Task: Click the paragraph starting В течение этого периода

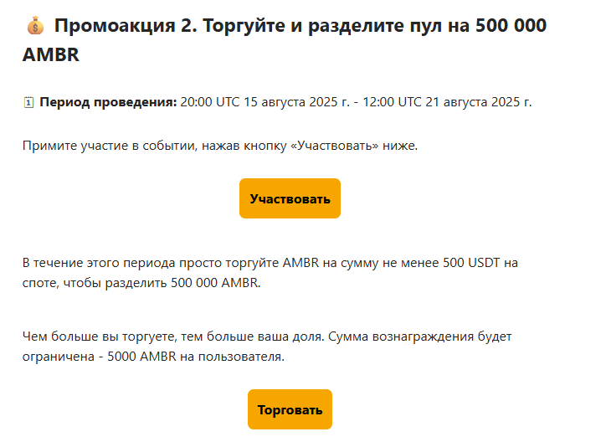Action: 270,263
